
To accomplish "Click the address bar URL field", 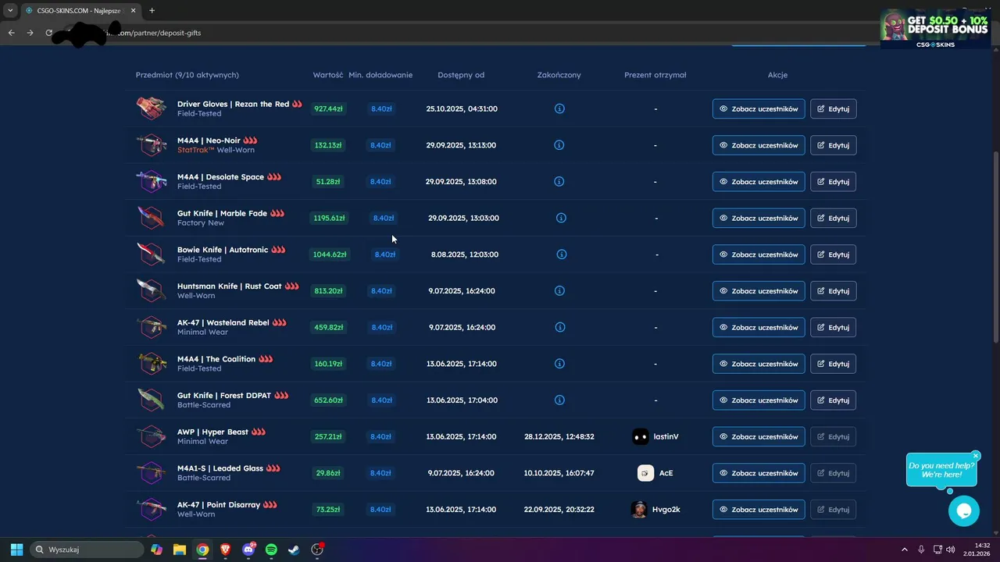I will (469, 33).
